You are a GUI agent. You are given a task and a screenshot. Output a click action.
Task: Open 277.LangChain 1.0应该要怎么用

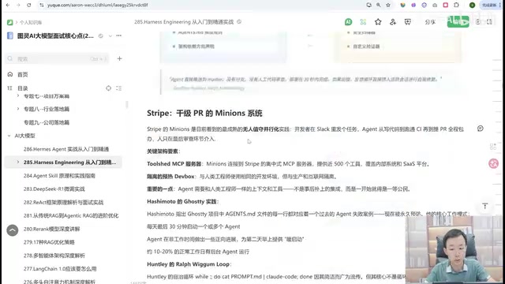[x=60, y=269]
